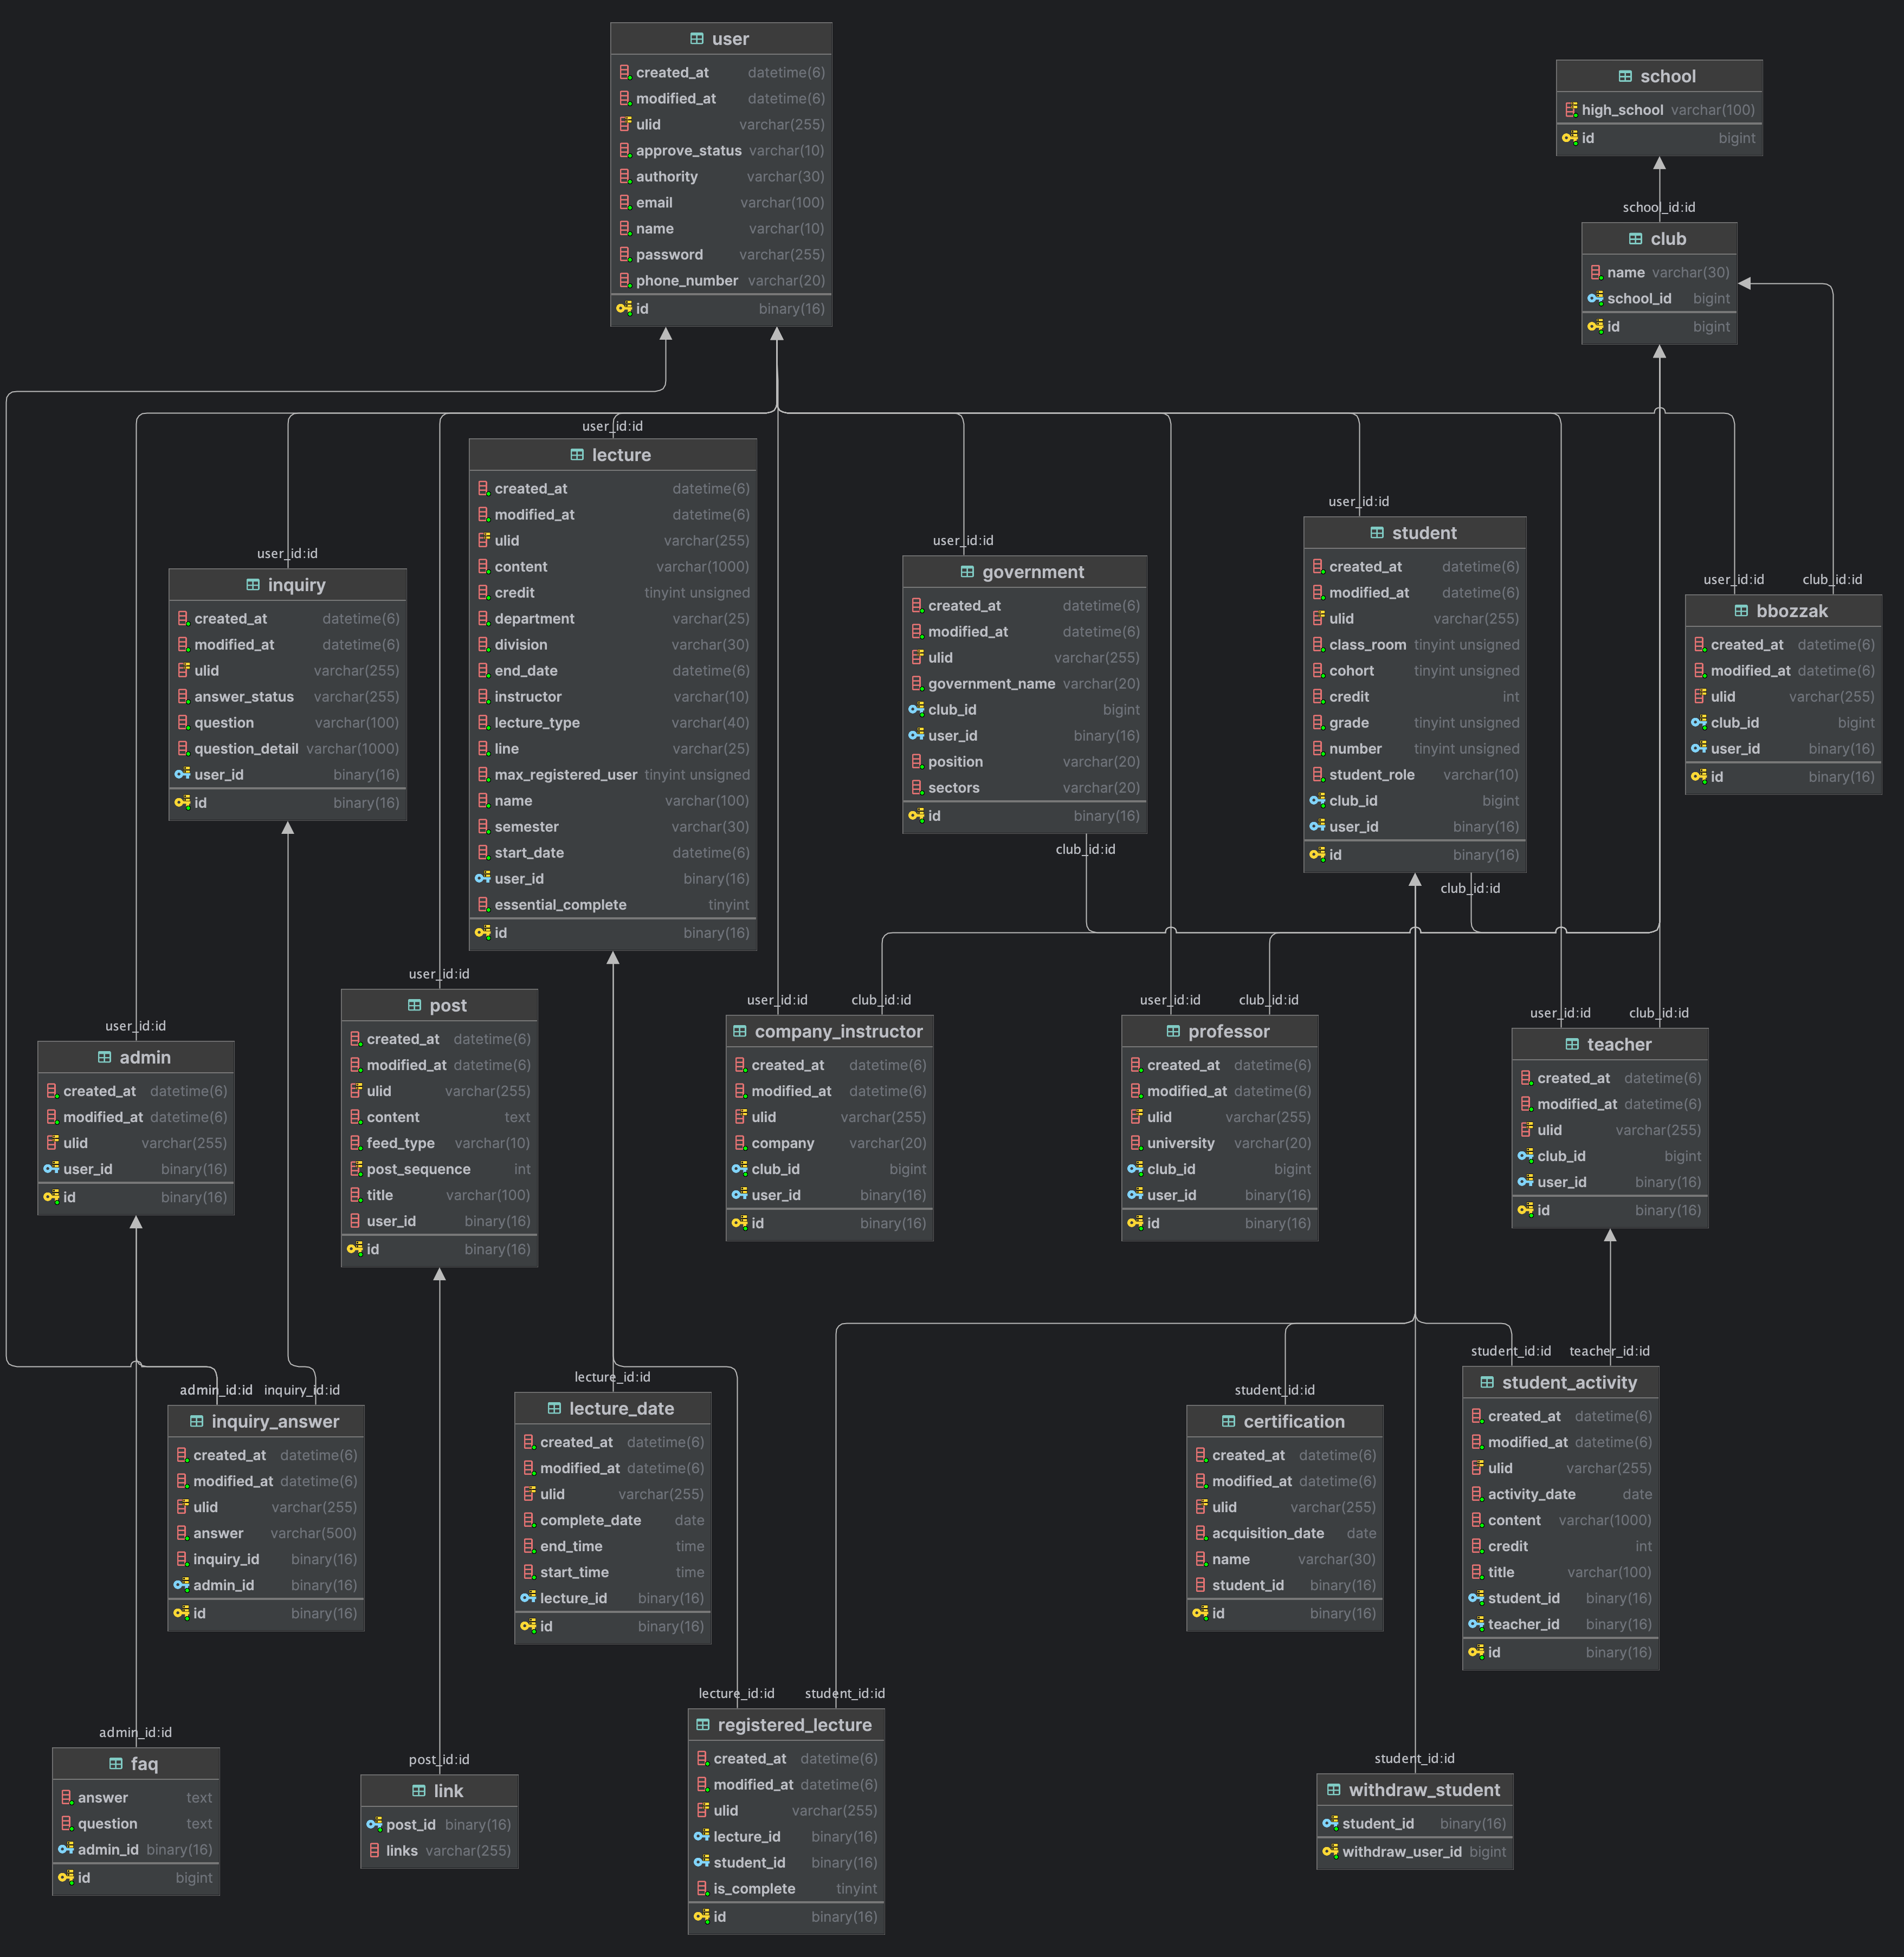This screenshot has height=1957, width=1904.
Task: Click the bbozzak table icon
Action: 1741,611
